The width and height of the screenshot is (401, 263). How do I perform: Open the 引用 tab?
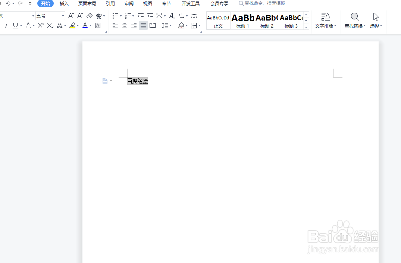pos(110,4)
